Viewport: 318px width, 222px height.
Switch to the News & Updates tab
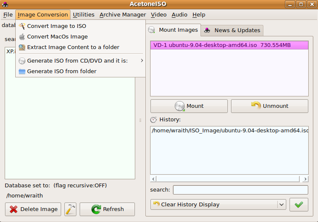tap(232, 30)
